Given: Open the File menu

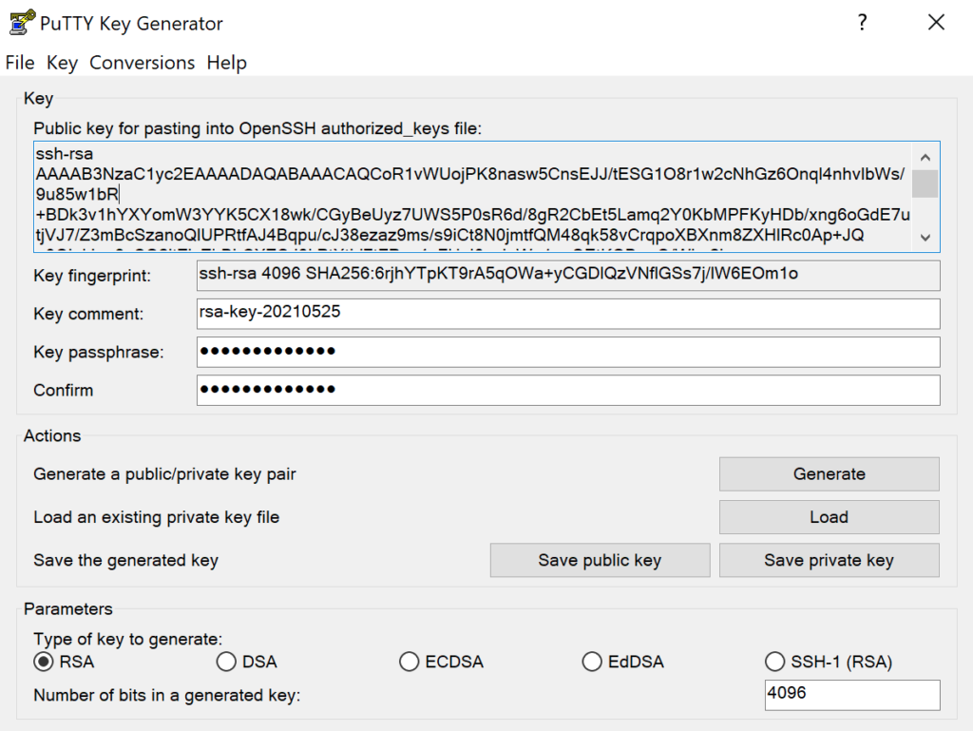Looking at the screenshot, I should coord(19,63).
